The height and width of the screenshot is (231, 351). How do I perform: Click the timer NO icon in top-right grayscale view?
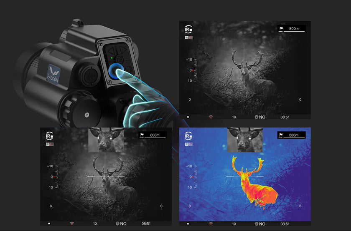coord(260,117)
